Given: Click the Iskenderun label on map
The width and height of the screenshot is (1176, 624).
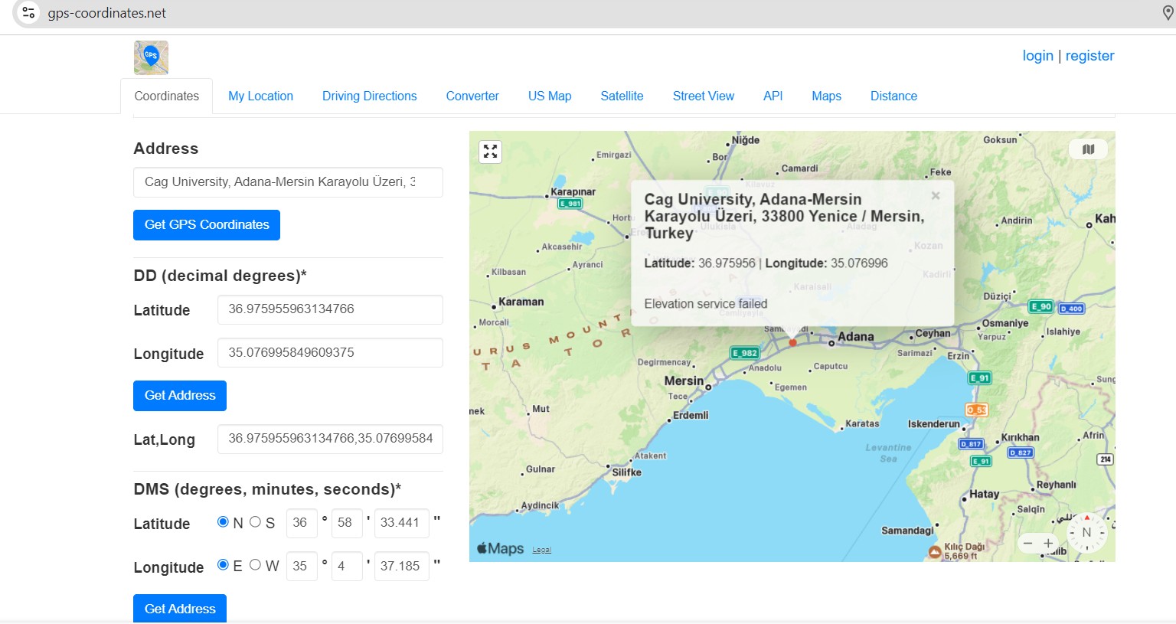Looking at the screenshot, I should (933, 423).
